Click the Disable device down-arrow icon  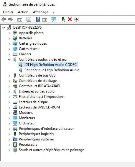pos(77,20)
